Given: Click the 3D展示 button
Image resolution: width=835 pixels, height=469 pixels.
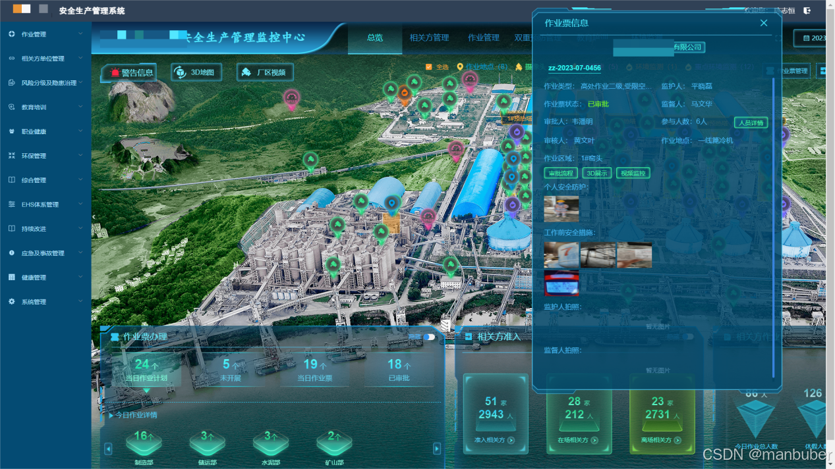Looking at the screenshot, I should [x=597, y=173].
